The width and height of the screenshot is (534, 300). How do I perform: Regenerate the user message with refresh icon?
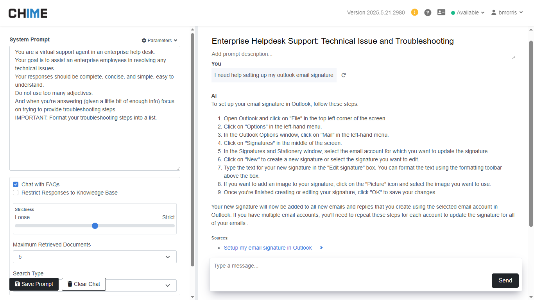pyautogui.click(x=344, y=75)
